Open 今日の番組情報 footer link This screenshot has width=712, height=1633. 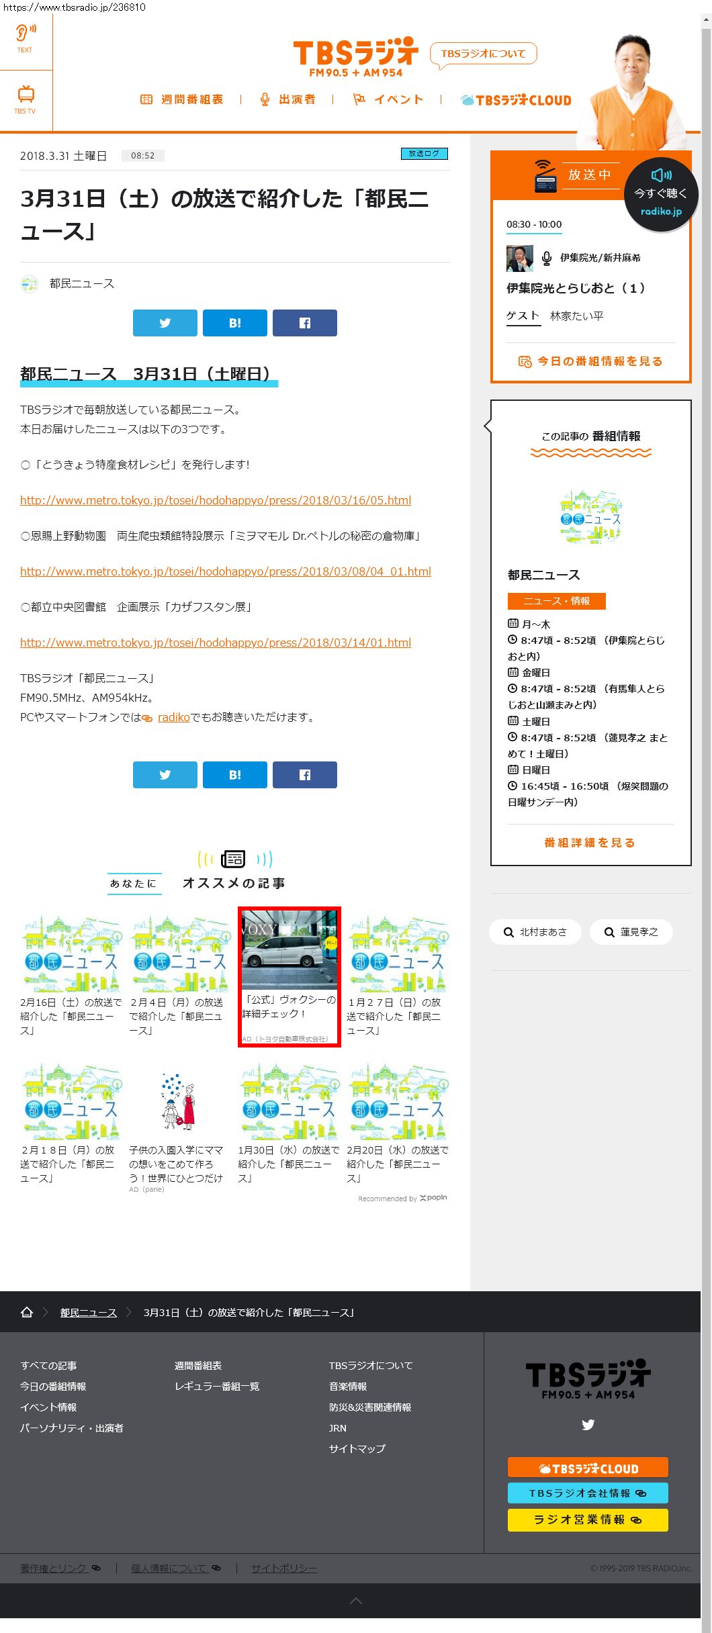point(53,1387)
